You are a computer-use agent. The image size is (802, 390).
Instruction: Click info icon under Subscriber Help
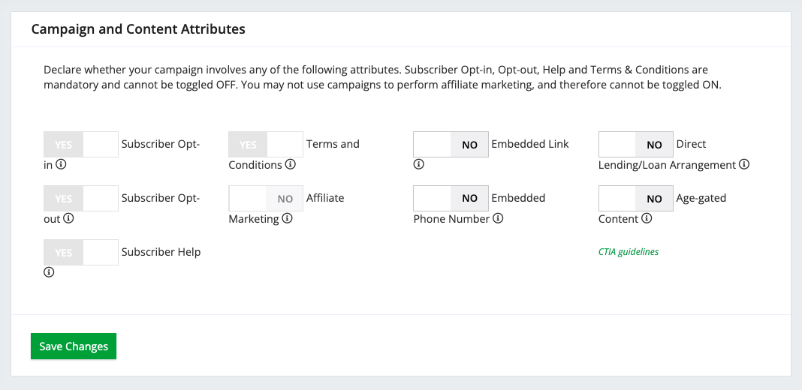(x=49, y=273)
